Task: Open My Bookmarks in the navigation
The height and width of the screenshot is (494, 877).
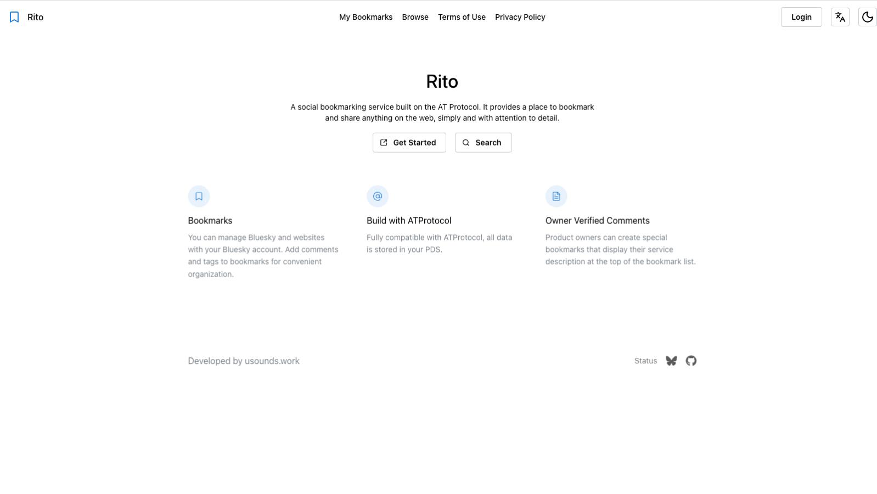Action: (x=366, y=17)
